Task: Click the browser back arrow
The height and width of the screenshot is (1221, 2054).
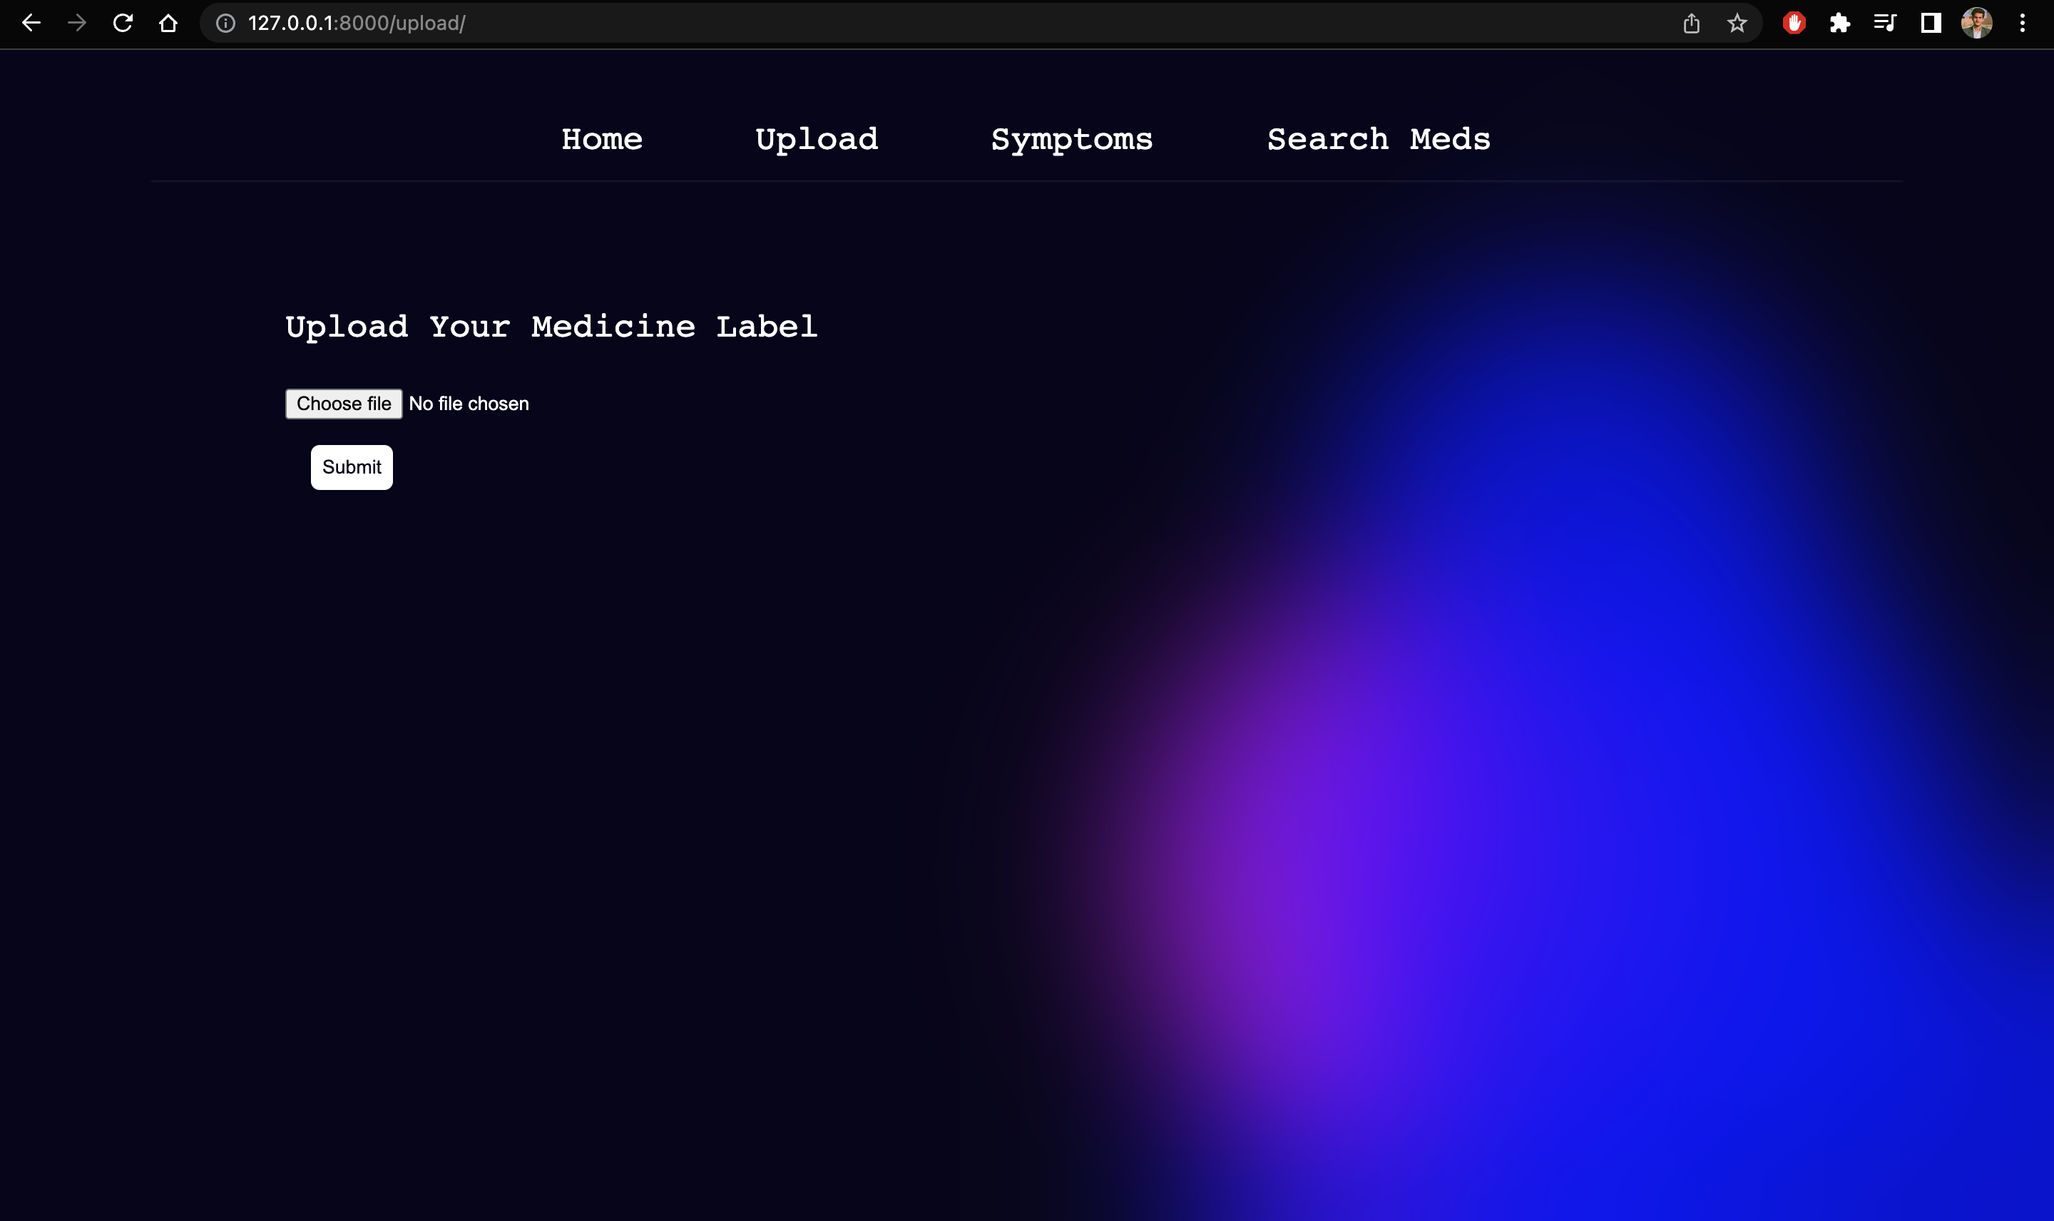Action: click(31, 23)
